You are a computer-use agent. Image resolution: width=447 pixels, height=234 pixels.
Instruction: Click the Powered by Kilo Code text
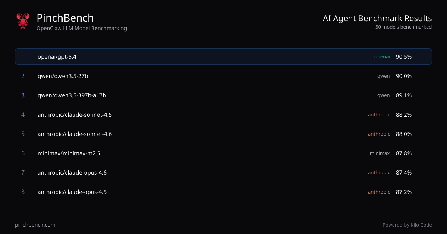tap(407, 225)
